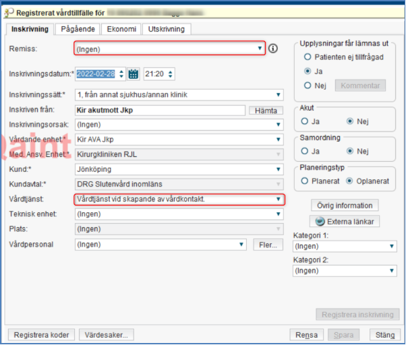Open the Kategori 1 dropdown
Viewport: 406px width, 345px height.
(393, 247)
